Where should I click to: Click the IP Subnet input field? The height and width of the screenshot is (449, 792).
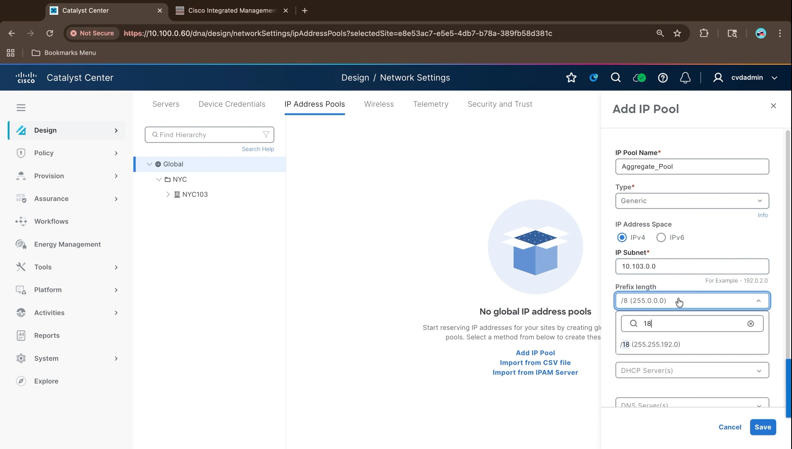(692, 266)
